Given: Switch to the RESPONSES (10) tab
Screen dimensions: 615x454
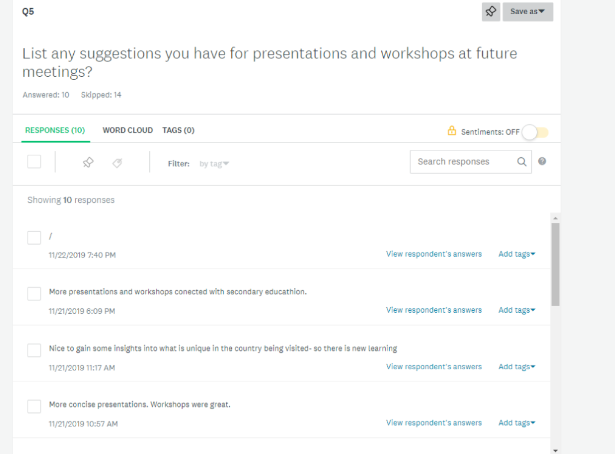Looking at the screenshot, I should coord(55,130).
